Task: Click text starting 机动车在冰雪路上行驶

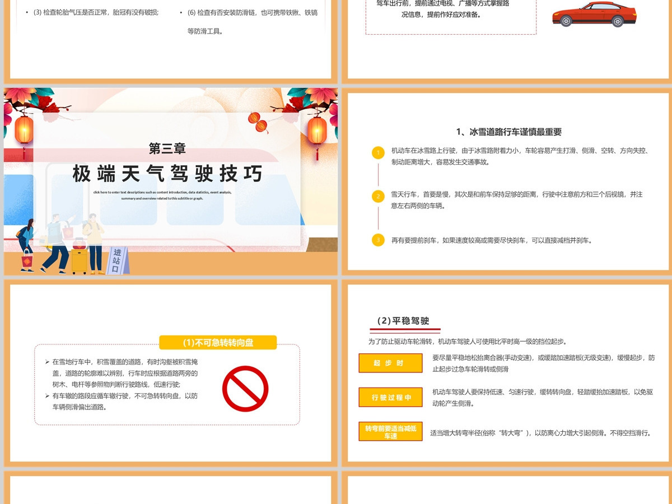Action: pyautogui.click(x=520, y=156)
